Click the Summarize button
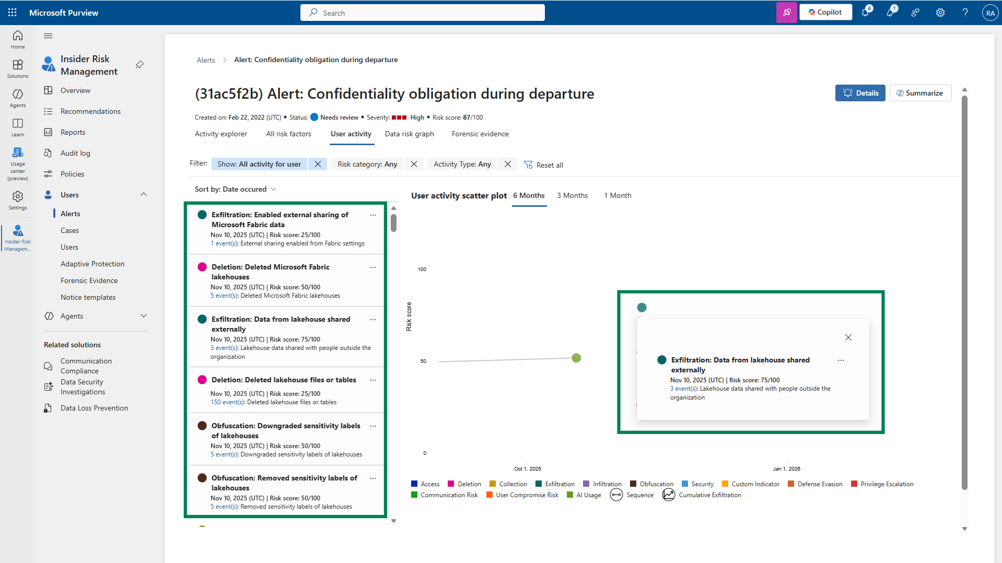 point(920,93)
